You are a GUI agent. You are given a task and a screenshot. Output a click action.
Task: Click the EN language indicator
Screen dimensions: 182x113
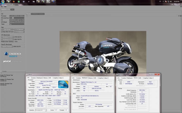pos(160,2)
